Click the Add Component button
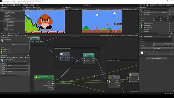Viewport: 174px width, 98px height. [x=156, y=59]
